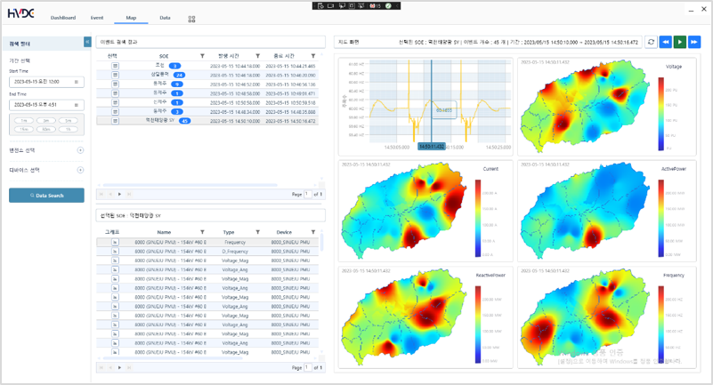Viewport: 713px width, 385px height.
Task: Open graph icon for the Frequency row
Action: point(115,242)
